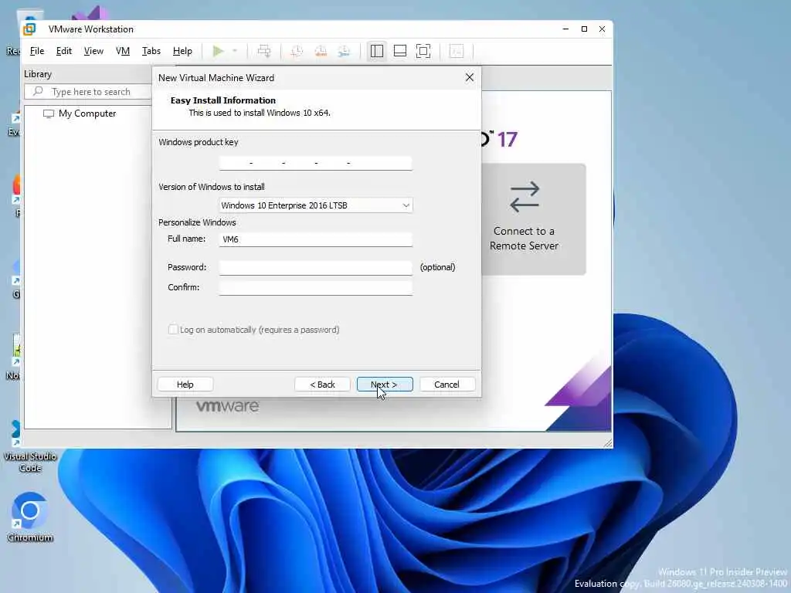Click the Full name field containing VM6
The height and width of the screenshot is (593, 791).
[316, 239]
